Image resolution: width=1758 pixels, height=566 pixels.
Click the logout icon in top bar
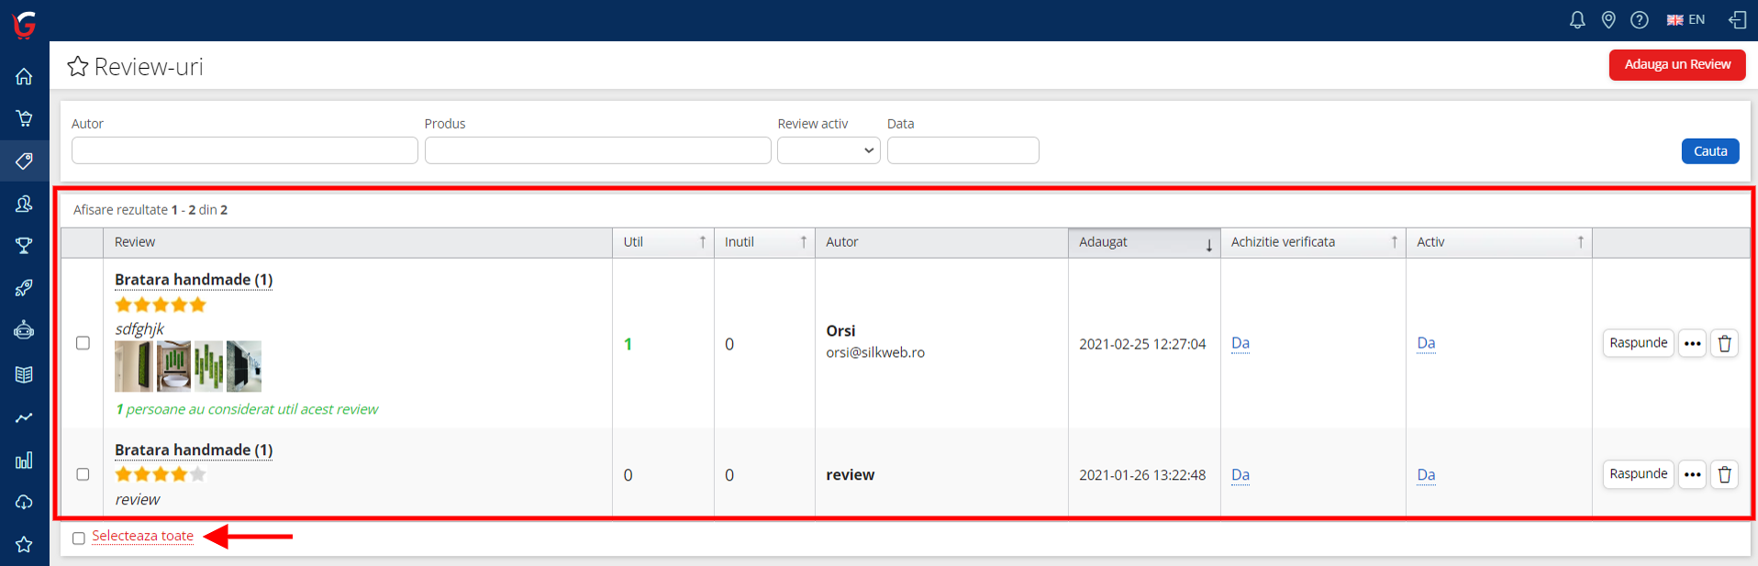1737,20
